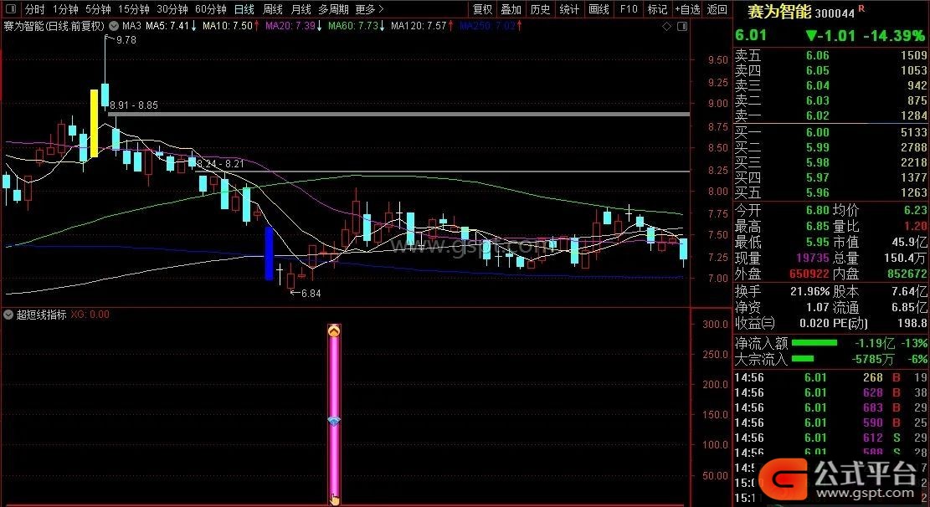Toggle the side panel icon on MA row
The width and height of the screenshot is (930, 507).
682,26
